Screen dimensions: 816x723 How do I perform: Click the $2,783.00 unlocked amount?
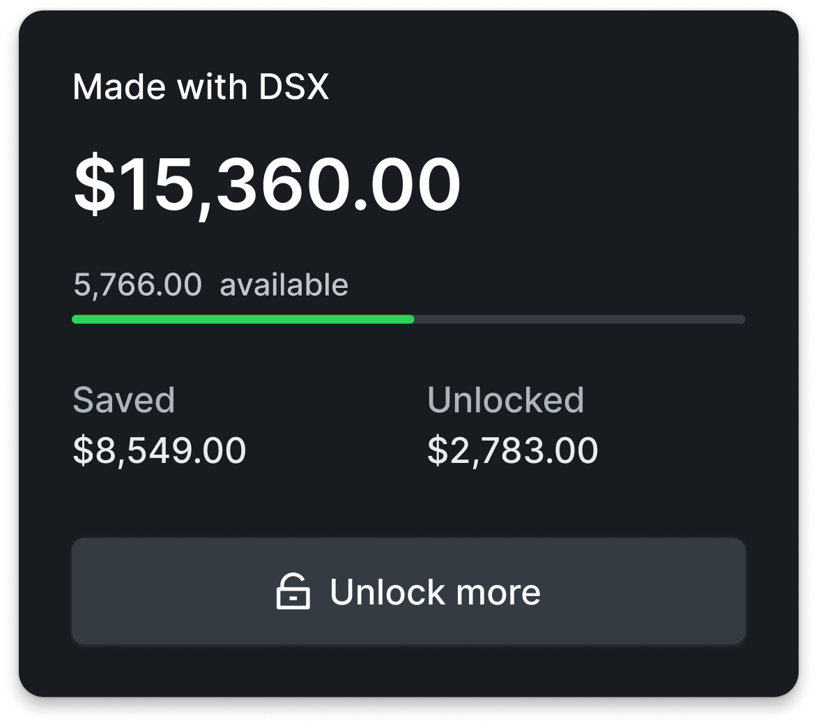point(513,450)
